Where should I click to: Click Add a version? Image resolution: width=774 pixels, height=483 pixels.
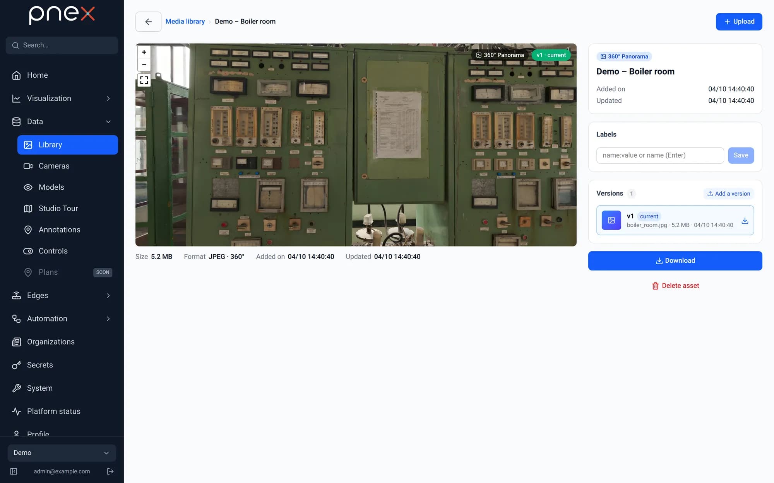729,194
